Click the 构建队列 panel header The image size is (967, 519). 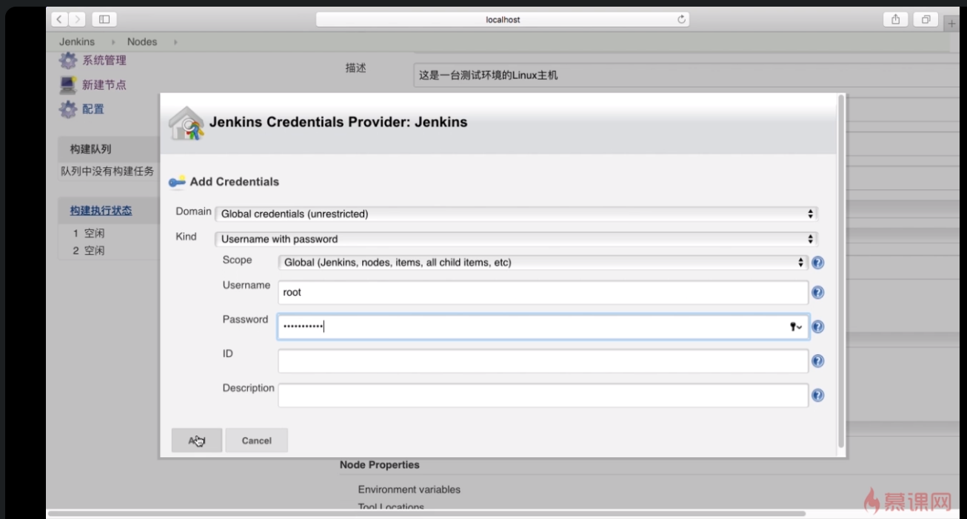[x=109, y=149]
